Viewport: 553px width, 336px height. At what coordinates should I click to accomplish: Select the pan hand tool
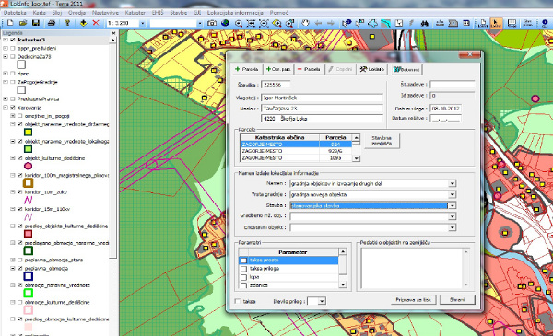(x=305, y=23)
